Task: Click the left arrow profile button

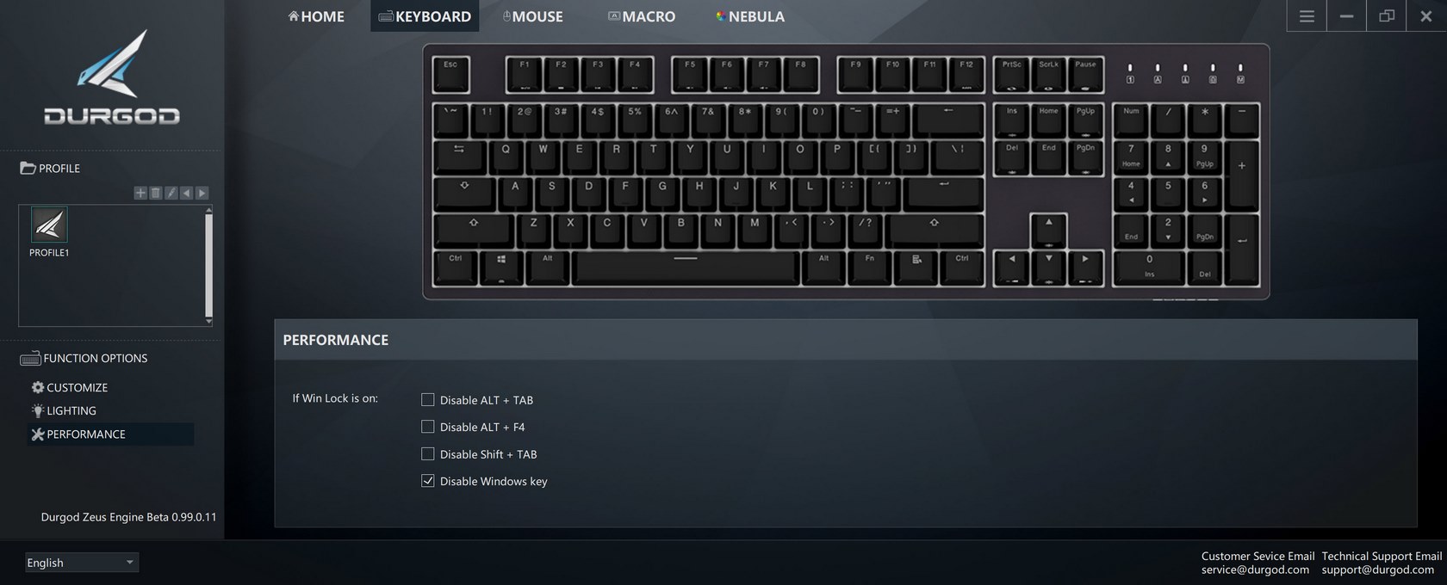Action: 186,193
